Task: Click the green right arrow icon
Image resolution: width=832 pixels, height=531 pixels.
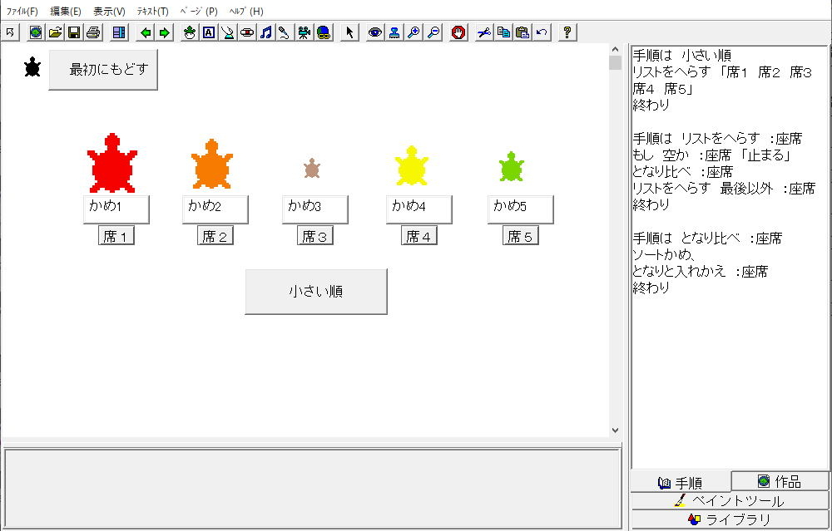Action: 165,32
